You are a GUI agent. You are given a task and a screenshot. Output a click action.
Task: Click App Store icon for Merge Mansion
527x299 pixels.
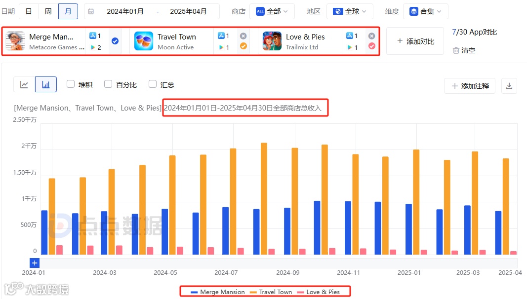click(92, 36)
